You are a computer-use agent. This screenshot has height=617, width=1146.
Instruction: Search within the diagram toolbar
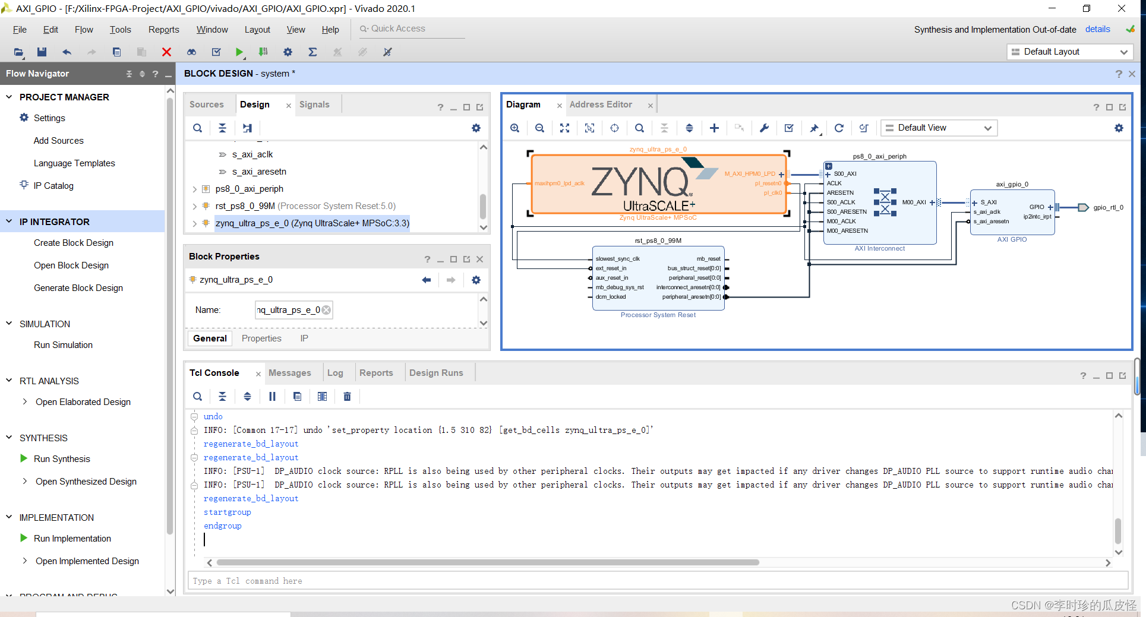click(x=639, y=128)
